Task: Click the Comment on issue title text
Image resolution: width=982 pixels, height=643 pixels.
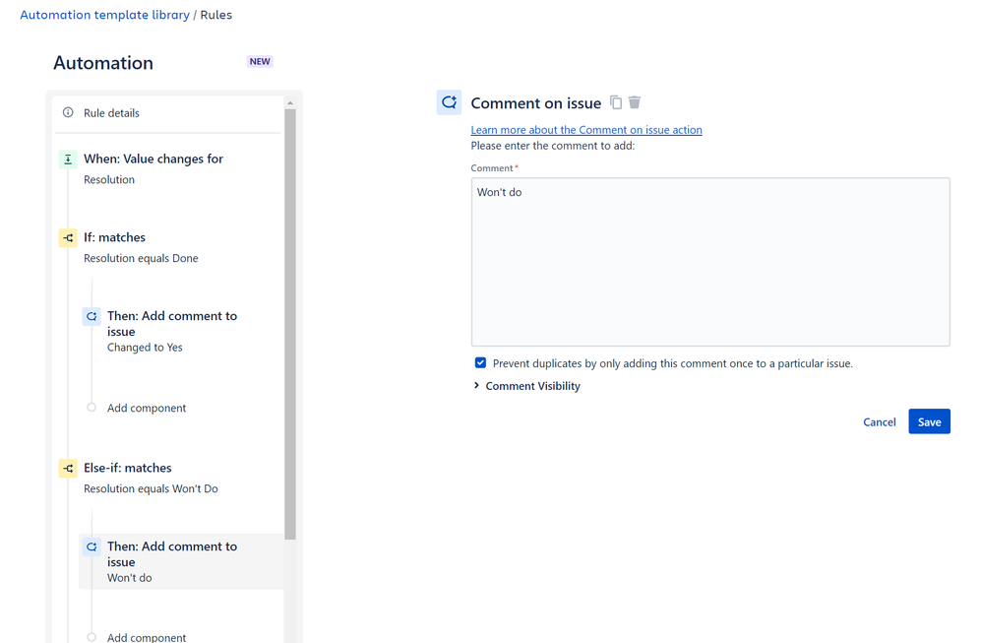Action: coord(536,102)
